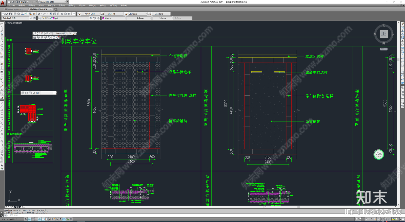Image resolution: width=405 pixels, height=222 pixels.
Task: Click the 75% speed floating widget
Action: coord(379,154)
